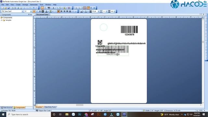Switch to the Document1.btw tab
The image size is (208, 117).
[x=43, y=14]
